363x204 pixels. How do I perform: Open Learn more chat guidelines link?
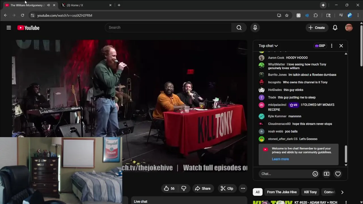point(280,159)
